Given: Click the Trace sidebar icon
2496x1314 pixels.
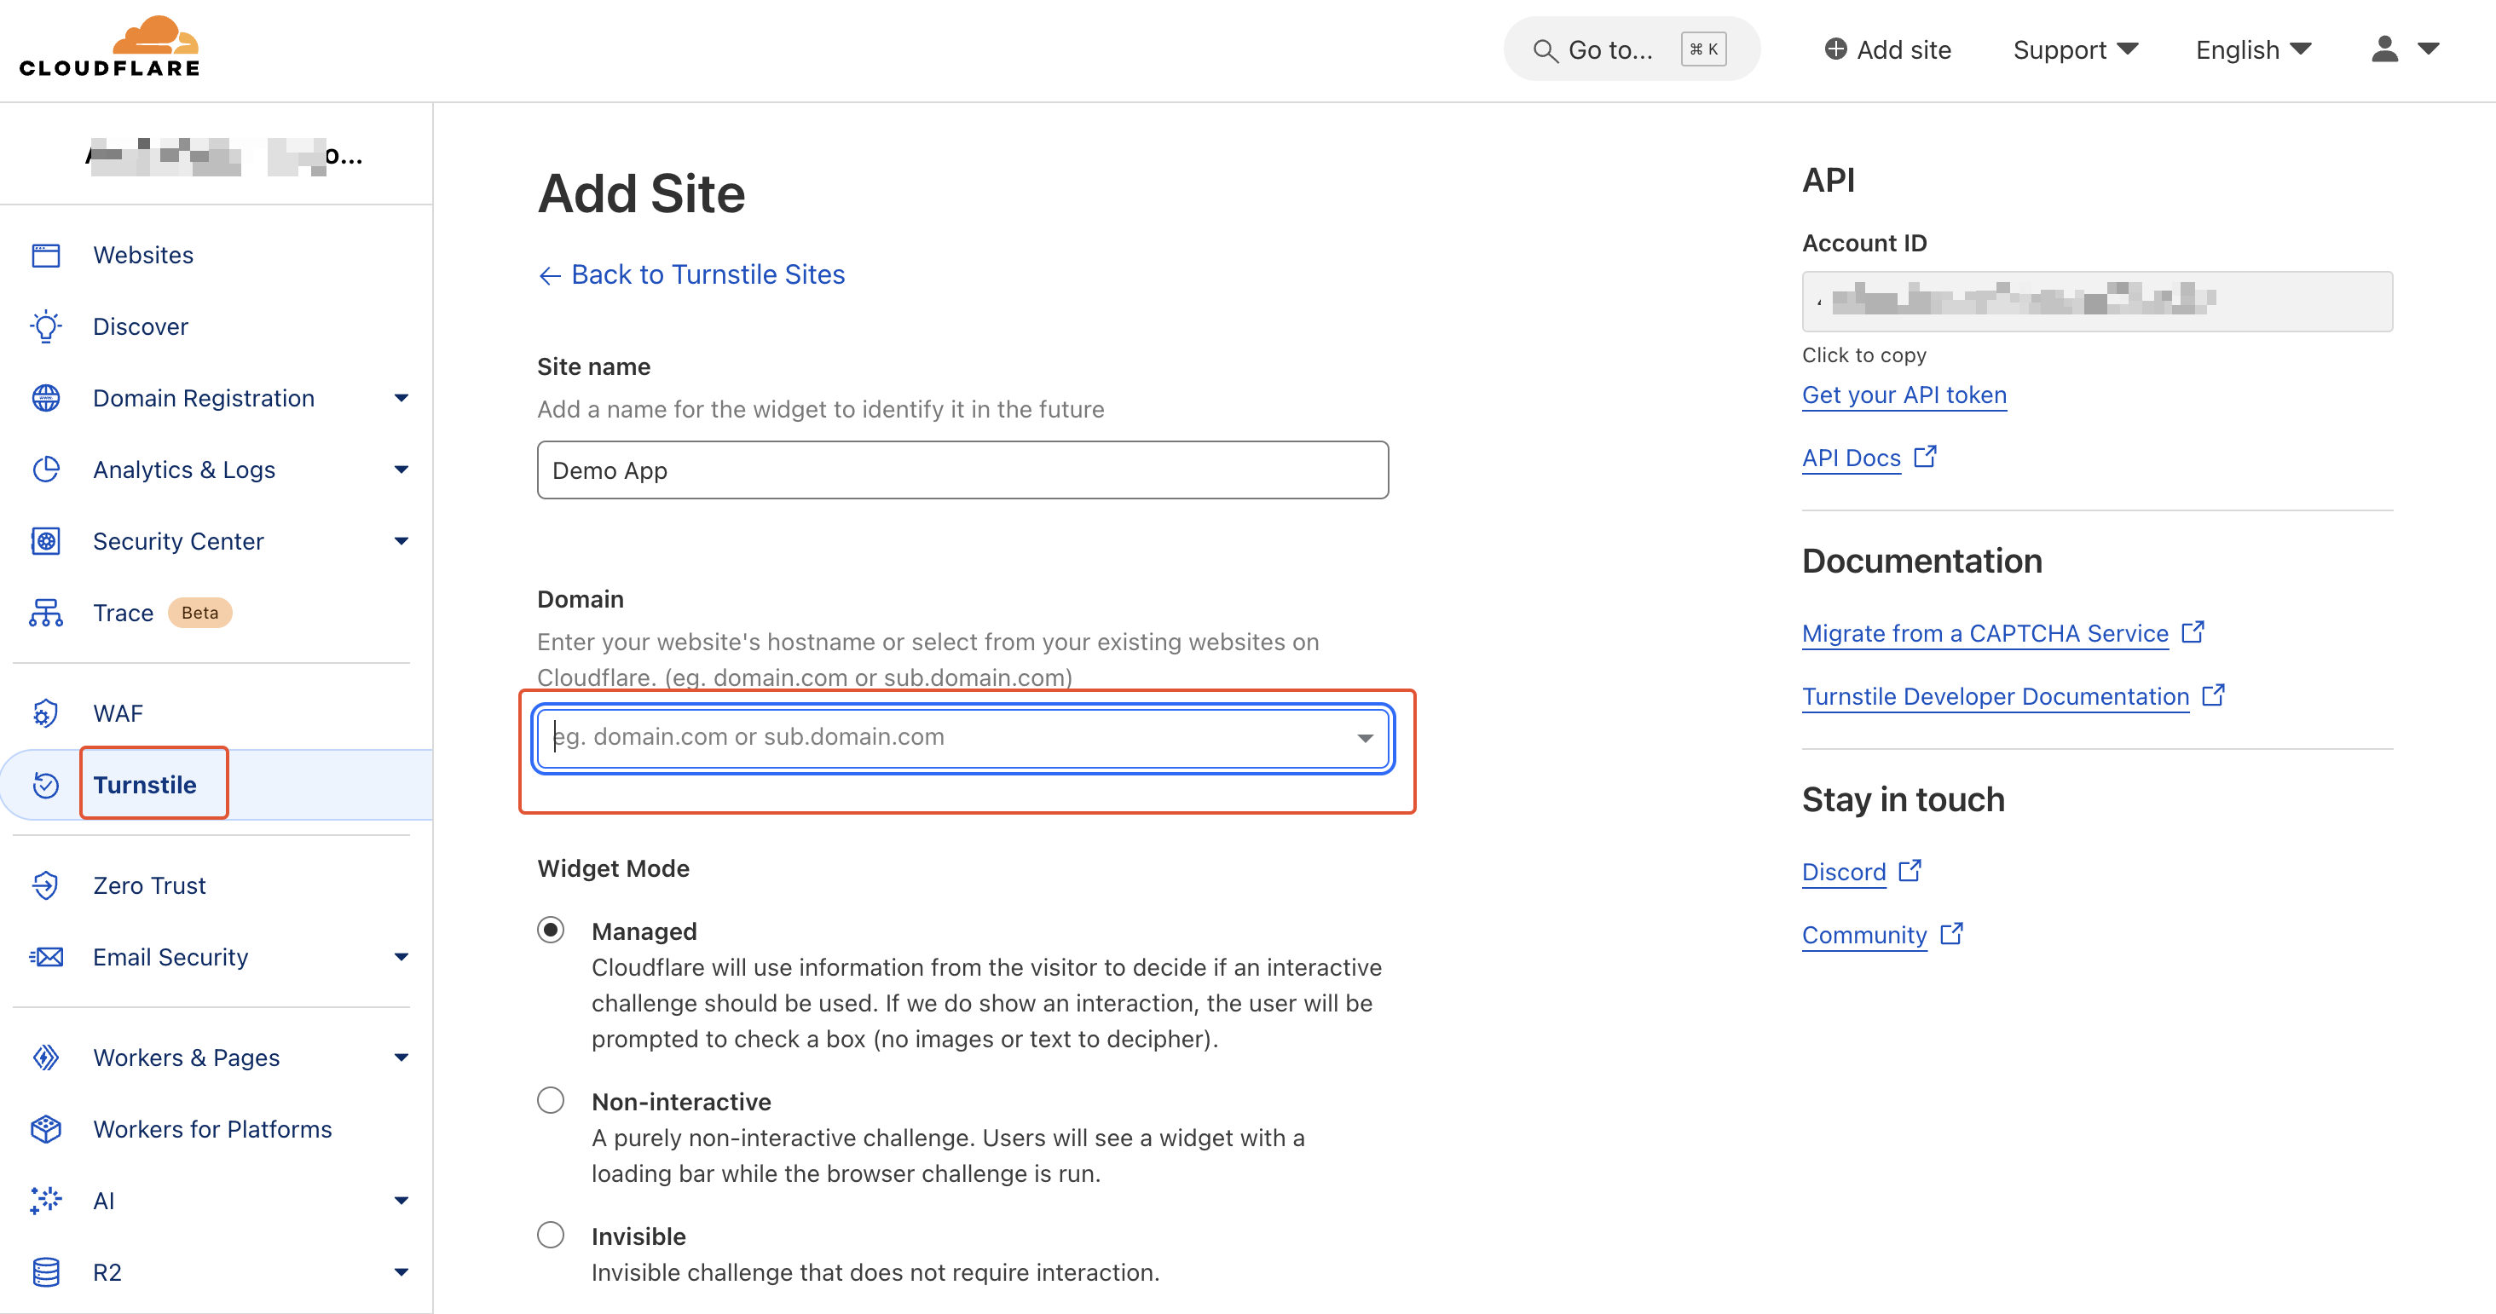Looking at the screenshot, I should tap(45, 613).
